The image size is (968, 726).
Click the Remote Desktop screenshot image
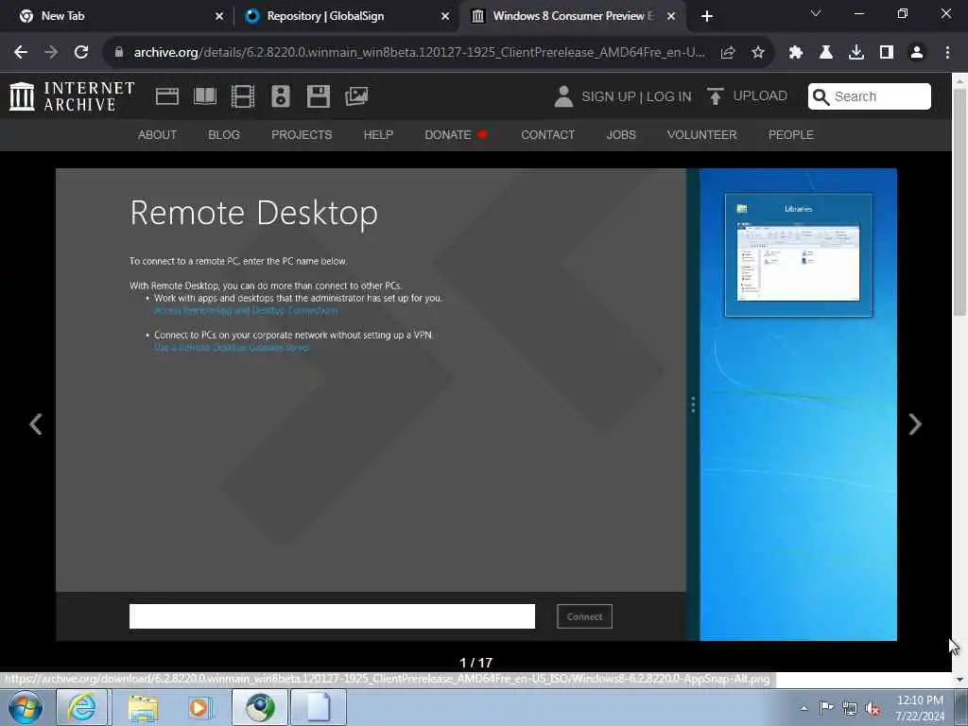point(476,405)
